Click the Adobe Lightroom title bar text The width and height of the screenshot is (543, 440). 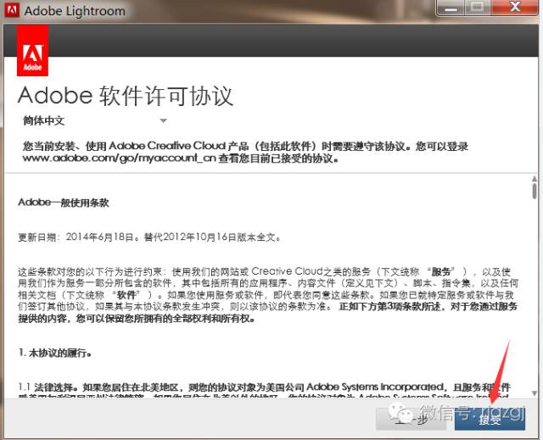75,12
